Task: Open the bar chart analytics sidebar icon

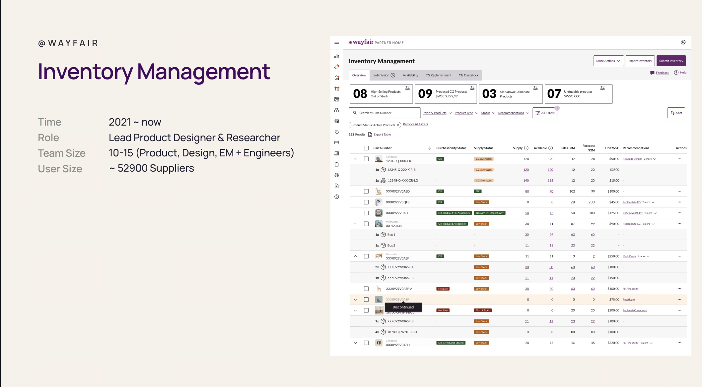Action: click(337, 56)
